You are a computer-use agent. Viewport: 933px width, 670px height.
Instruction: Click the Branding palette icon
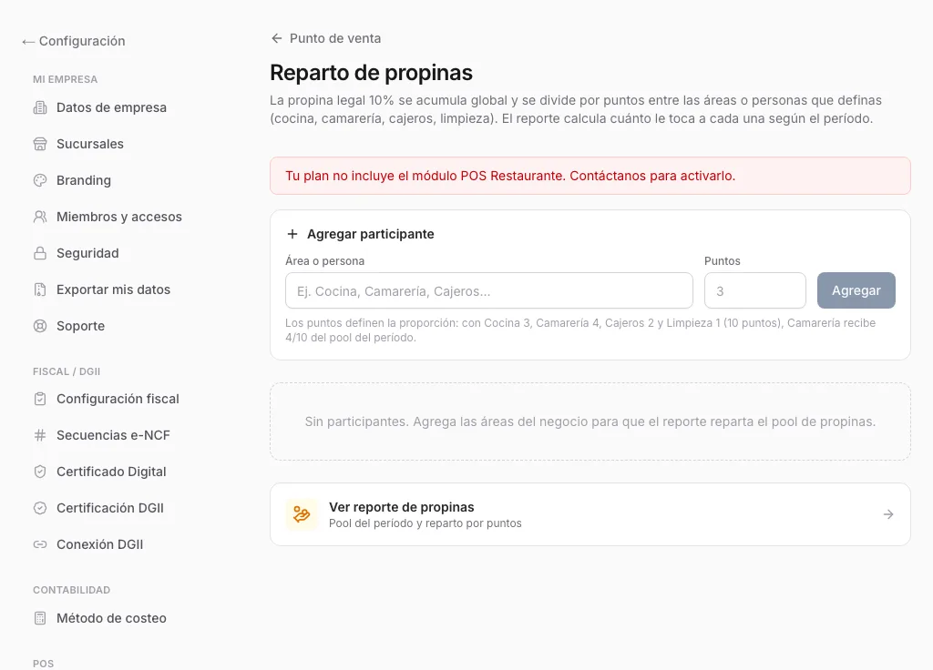[x=40, y=180]
